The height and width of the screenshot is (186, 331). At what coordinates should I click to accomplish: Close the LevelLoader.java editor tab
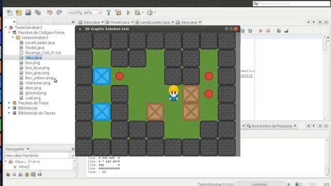[173, 22]
